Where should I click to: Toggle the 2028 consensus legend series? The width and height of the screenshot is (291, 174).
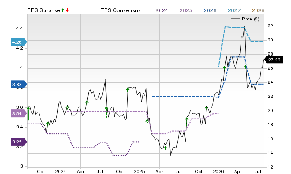point(253,10)
